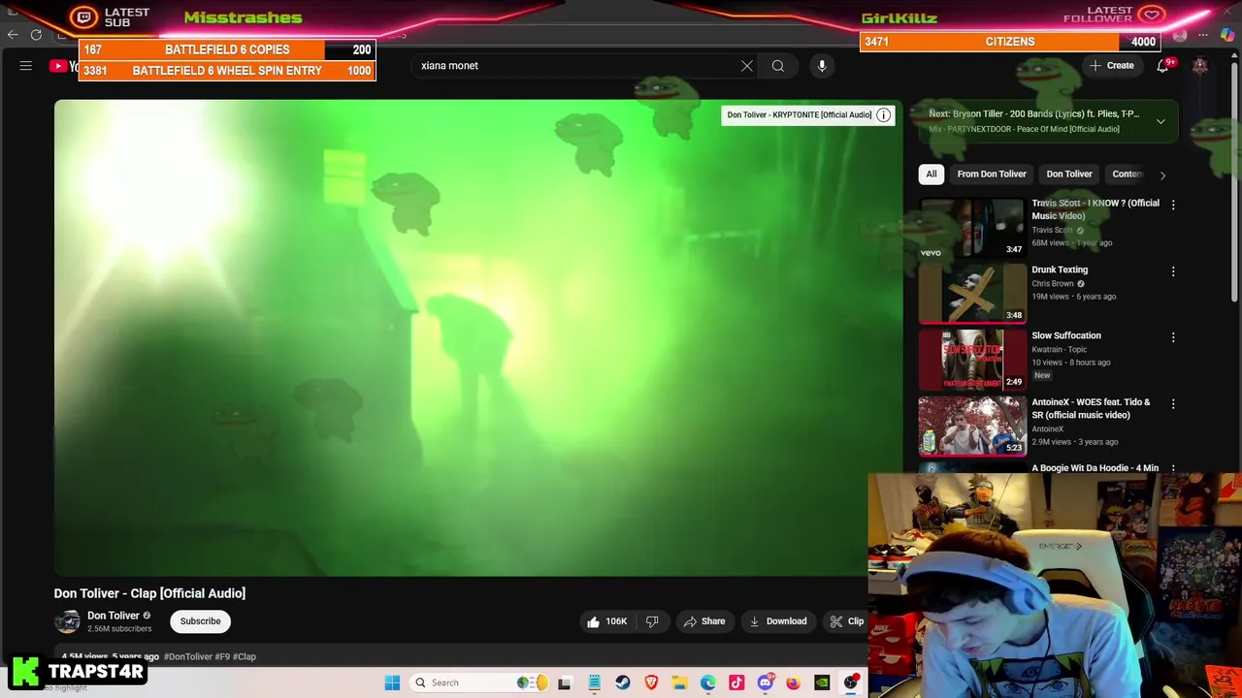Viewport: 1242px width, 698px height.
Task: Open options for Drunk Texting video
Action: (x=1173, y=271)
